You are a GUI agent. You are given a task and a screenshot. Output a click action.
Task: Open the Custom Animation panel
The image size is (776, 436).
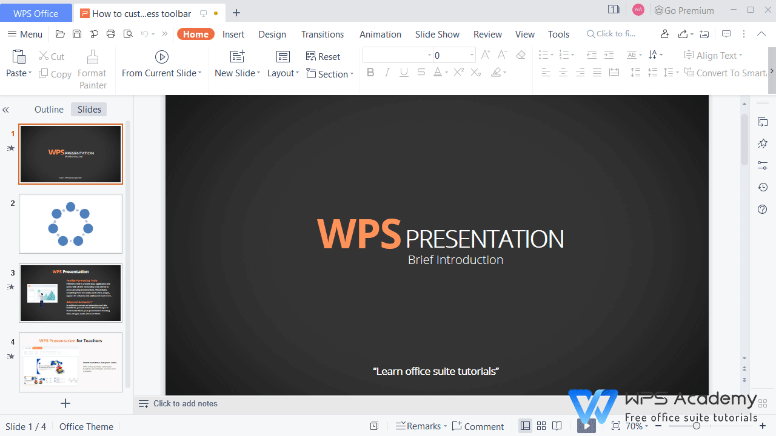763,144
